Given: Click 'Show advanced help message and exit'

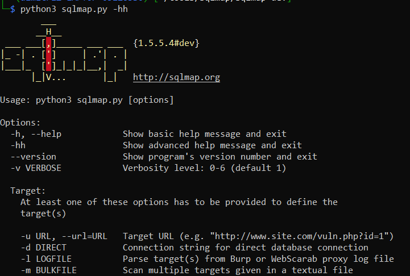Looking at the screenshot, I should 212,145.
